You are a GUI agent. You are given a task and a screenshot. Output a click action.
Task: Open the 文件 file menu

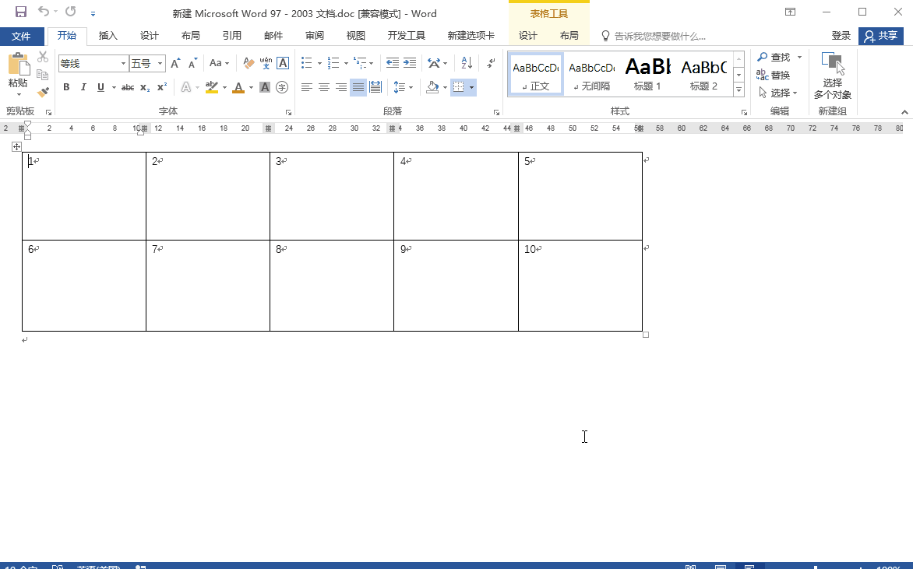pyautogui.click(x=22, y=36)
